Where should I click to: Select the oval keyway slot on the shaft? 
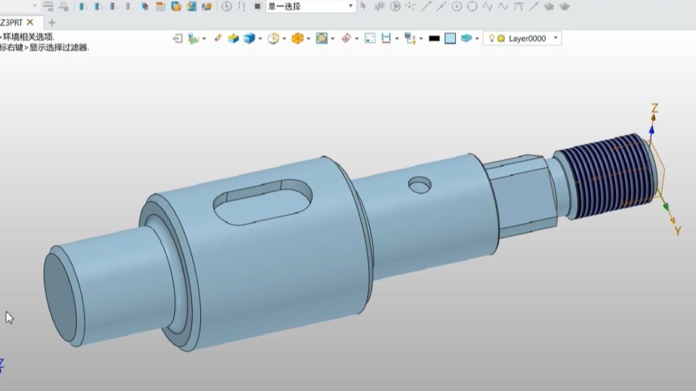coord(263,202)
